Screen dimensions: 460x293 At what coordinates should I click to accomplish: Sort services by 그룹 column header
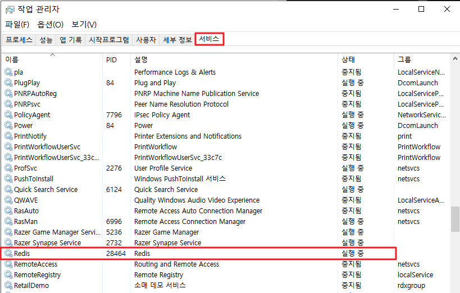[422, 59]
